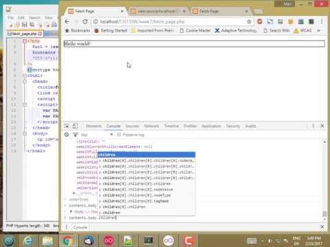Close the bottom Console drawer
The image size is (330, 247).
[x=322, y=227]
